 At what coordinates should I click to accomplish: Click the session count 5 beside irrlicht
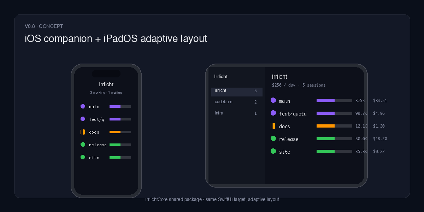[x=255, y=91]
